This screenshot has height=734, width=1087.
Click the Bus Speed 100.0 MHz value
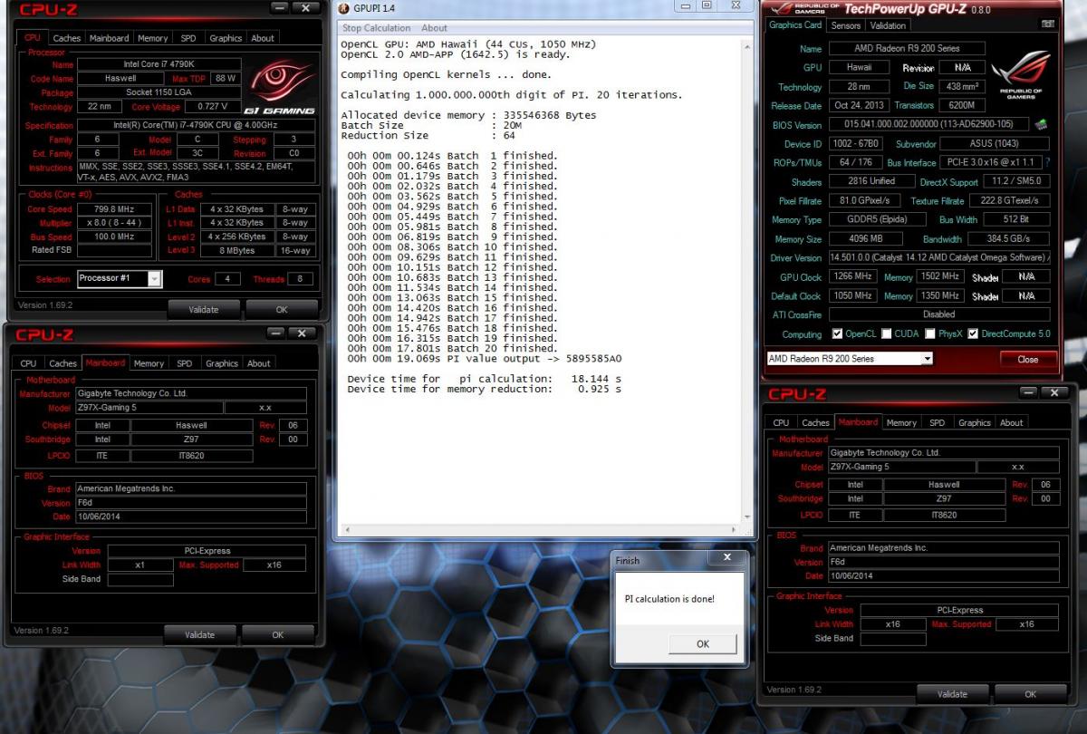click(114, 236)
